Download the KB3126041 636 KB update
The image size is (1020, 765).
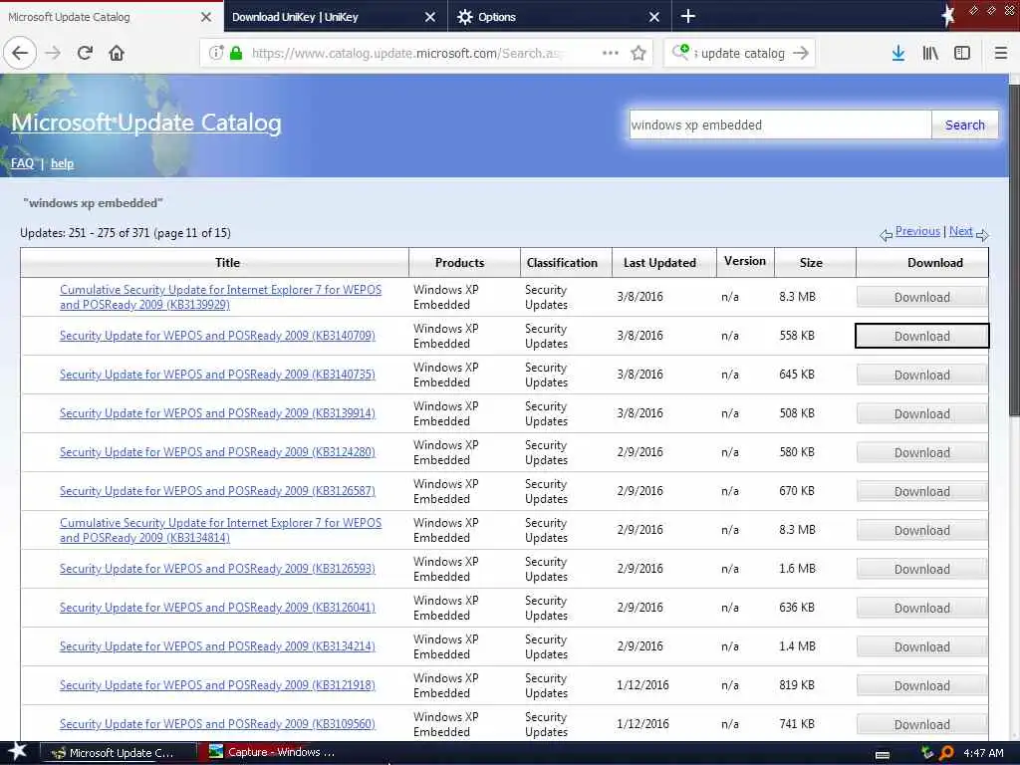click(921, 609)
